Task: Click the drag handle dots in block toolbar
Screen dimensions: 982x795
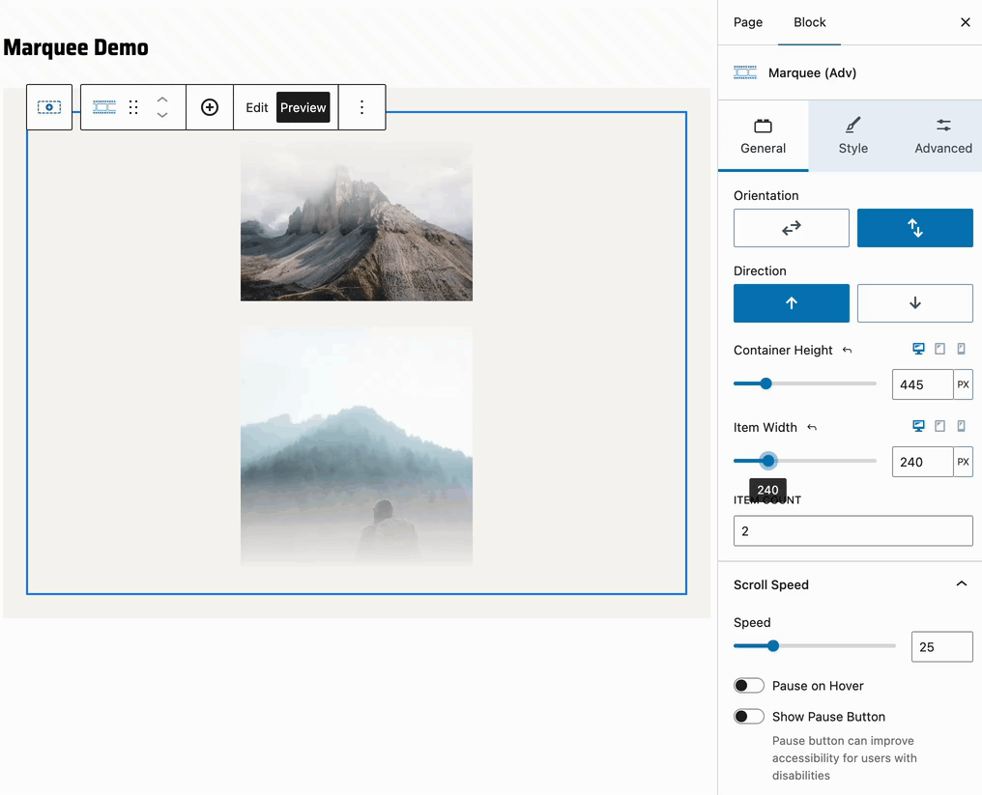Action: (133, 107)
